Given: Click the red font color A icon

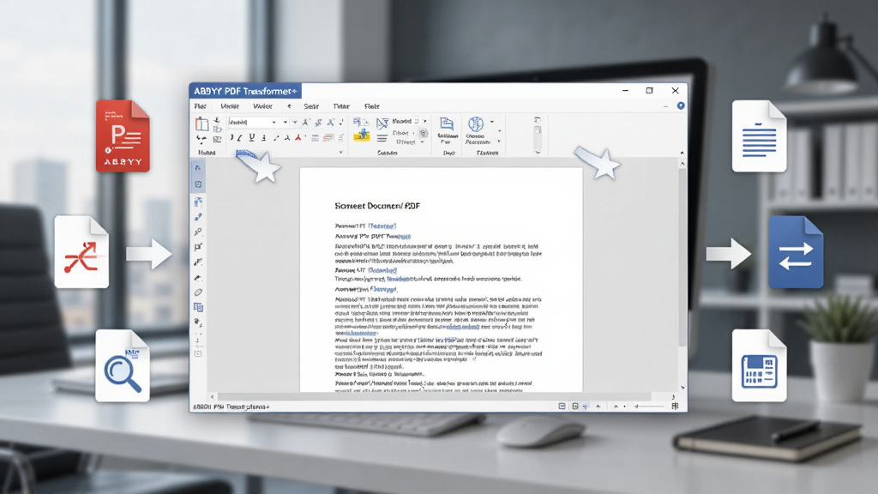Looking at the screenshot, I should click(298, 138).
